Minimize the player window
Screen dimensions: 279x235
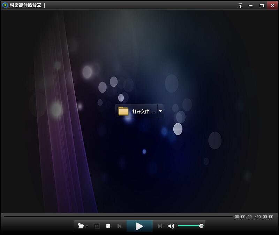(x=251, y=6)
